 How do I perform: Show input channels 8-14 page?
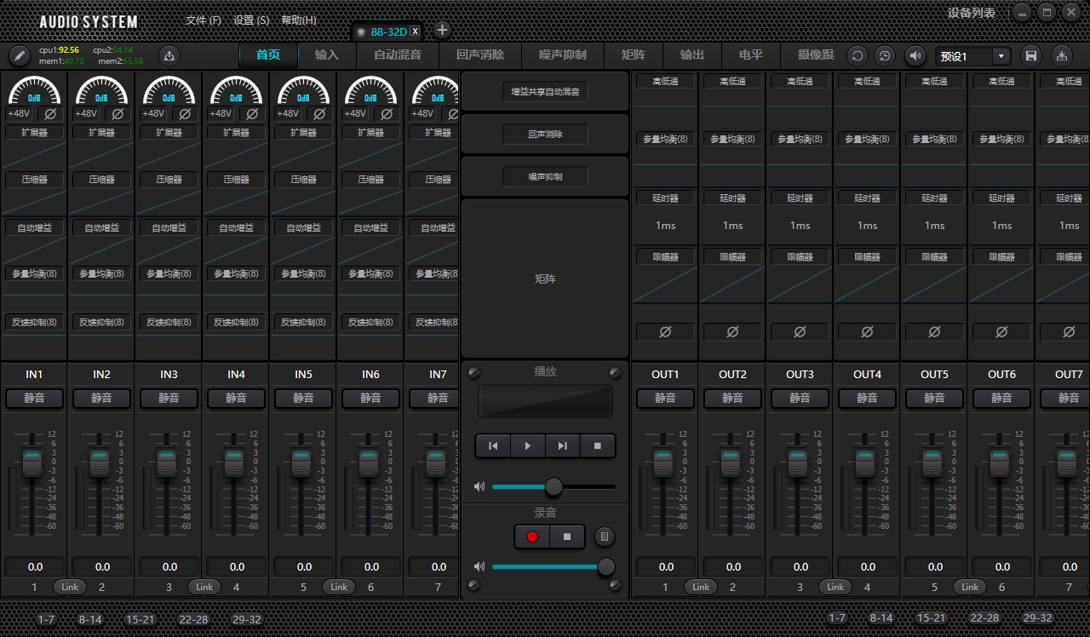pos(90,619)
